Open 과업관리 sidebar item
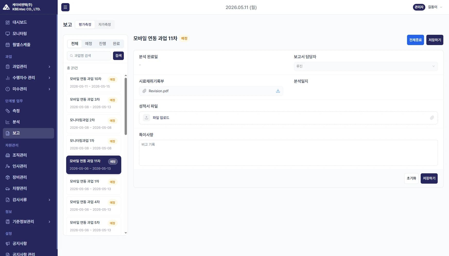 (28, 66)
